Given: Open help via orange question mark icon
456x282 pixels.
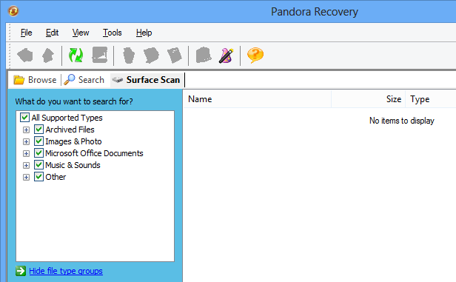Looking at the screenshot, I should 255,55.
